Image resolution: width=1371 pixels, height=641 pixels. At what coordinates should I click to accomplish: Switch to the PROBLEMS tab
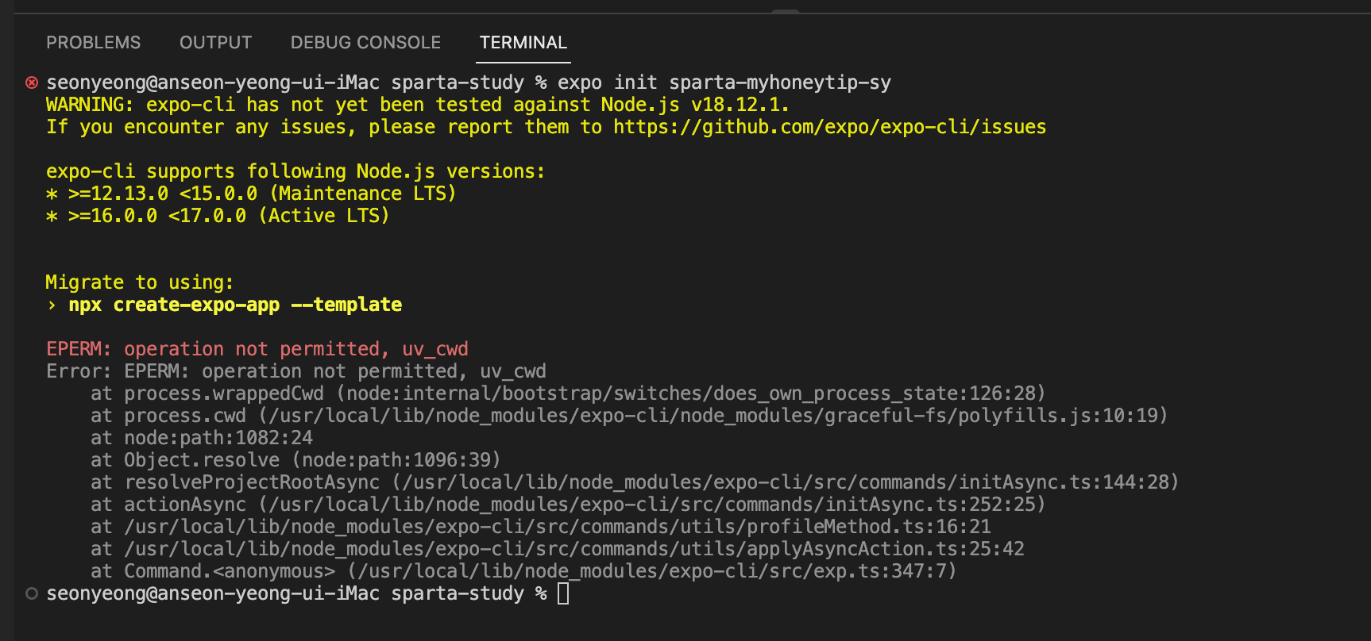point(93,43)
